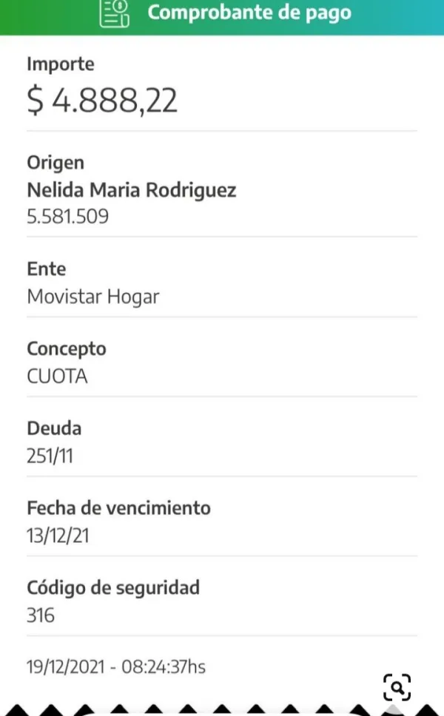Select the "CUOTA" concept value
The image size is (444, 716).
(57, 376)
